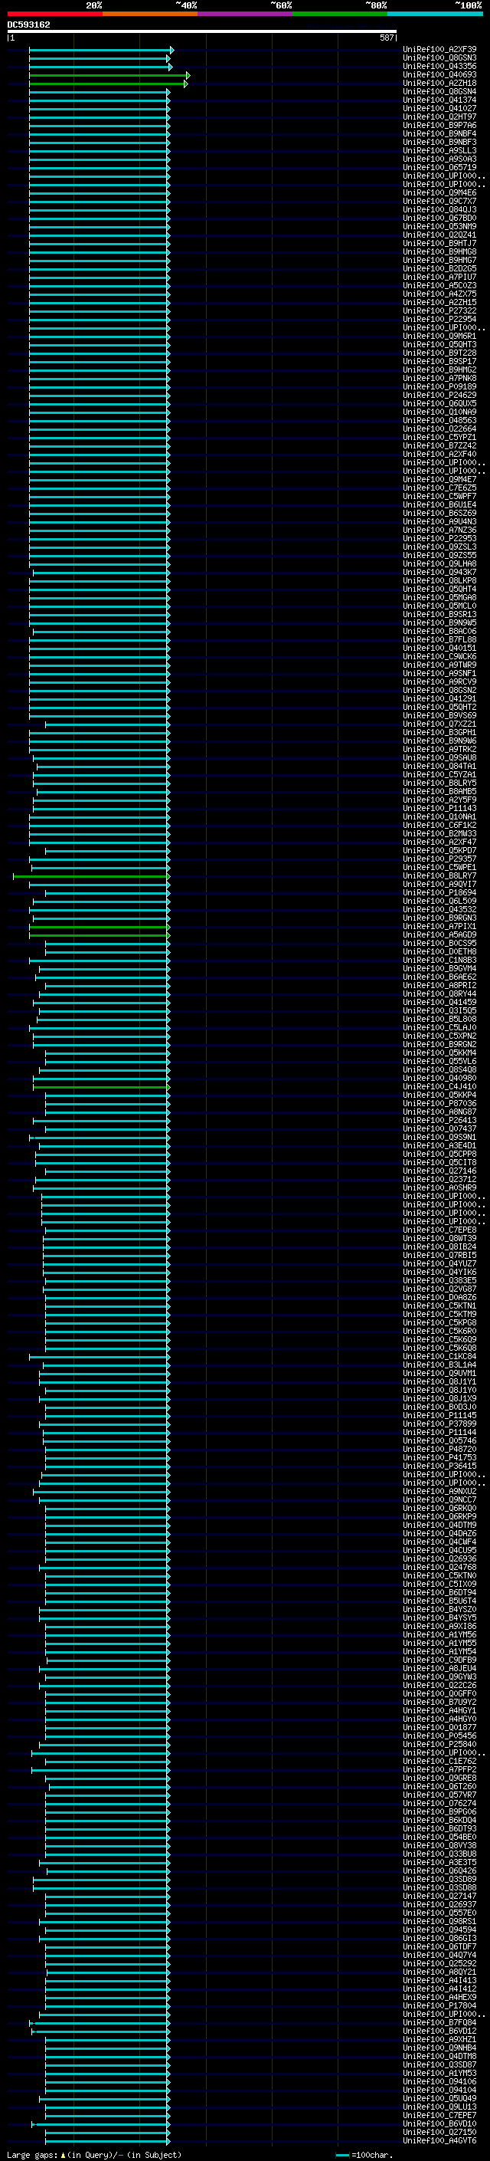Select hit label UniRef100_P37899
The width and height of the screenshot is (490, 2161).
(x=439, y=1424)
